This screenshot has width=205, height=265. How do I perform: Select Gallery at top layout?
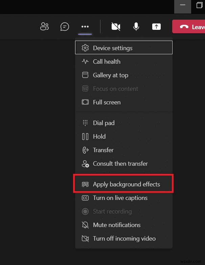124,75
